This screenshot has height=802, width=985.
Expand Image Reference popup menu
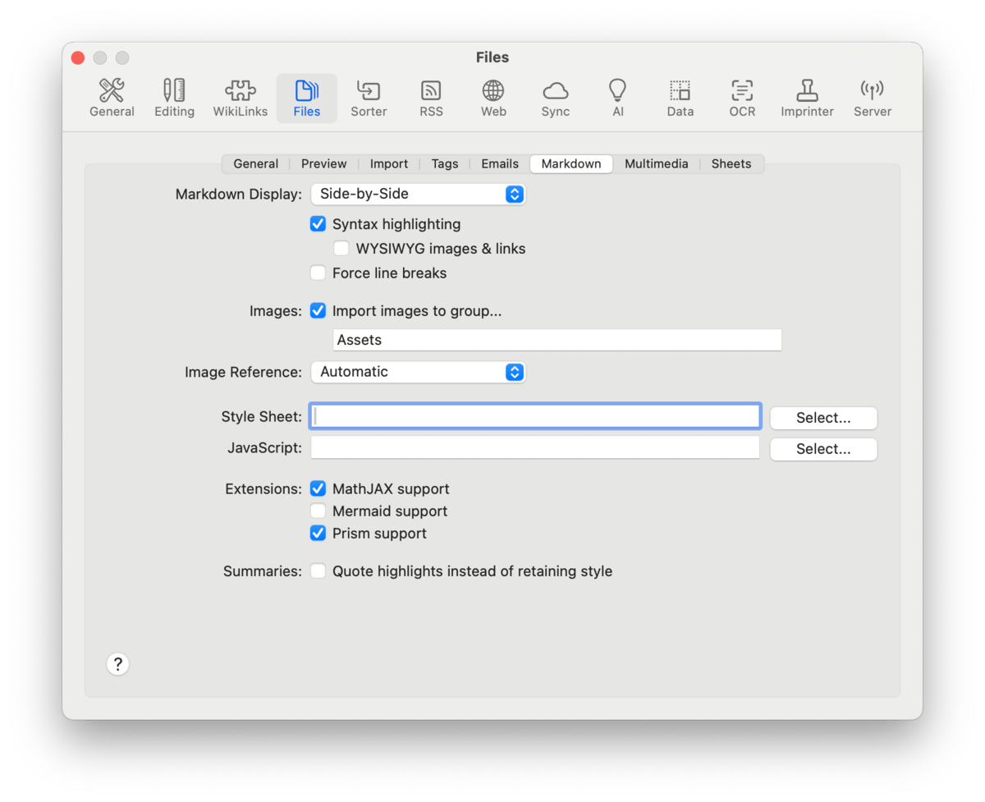pos(418,372)
